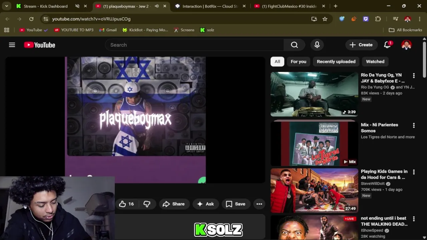Open the blue shield extension icon

(342, 19)
